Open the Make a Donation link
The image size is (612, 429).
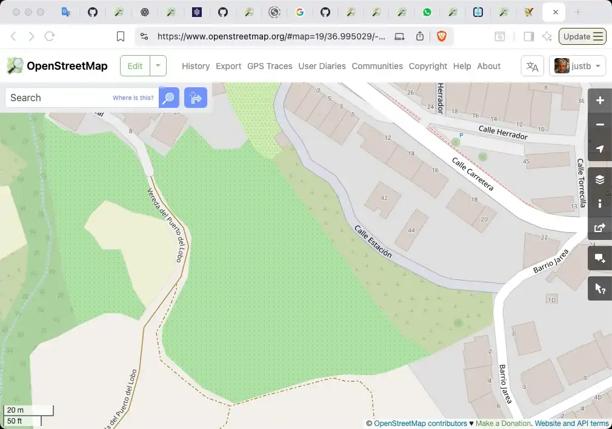click(x=503, y=424)
